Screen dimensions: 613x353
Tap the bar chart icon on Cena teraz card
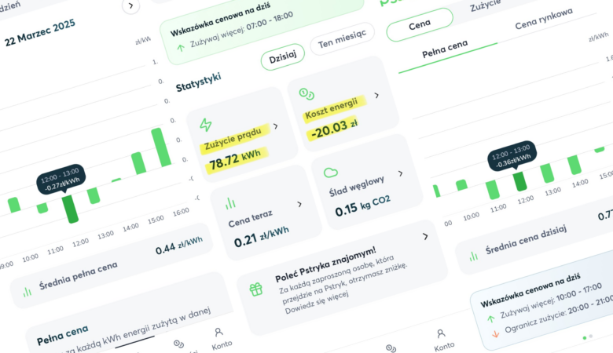tap(230, 203)
